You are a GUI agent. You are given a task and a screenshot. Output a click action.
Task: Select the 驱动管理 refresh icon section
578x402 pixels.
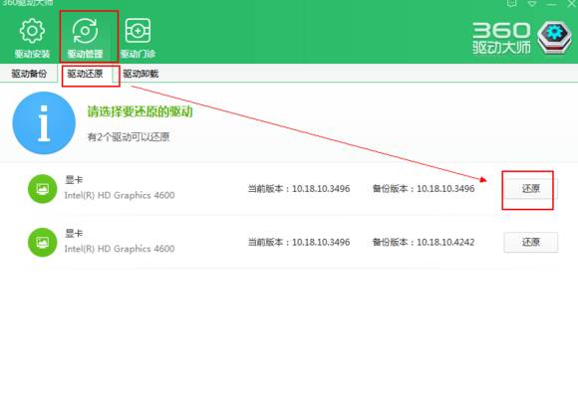85,38
